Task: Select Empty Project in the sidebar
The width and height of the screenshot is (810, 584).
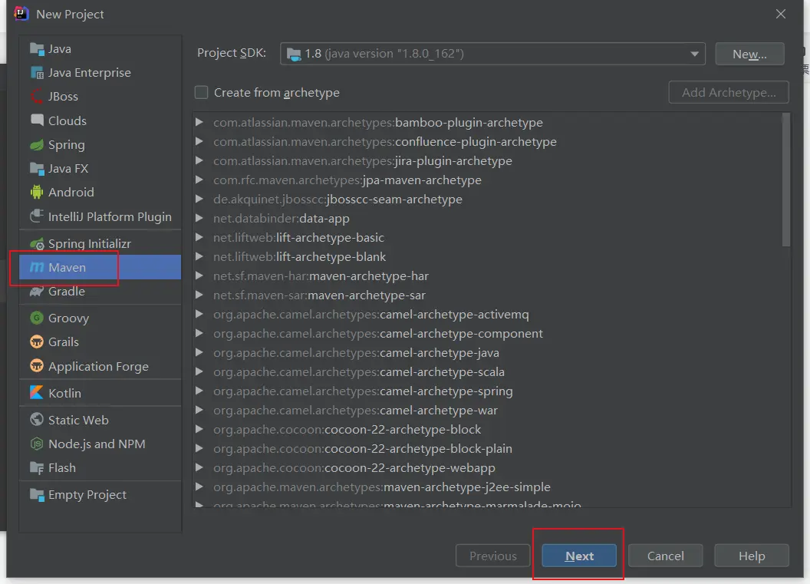Action: (x=87, y=495)
